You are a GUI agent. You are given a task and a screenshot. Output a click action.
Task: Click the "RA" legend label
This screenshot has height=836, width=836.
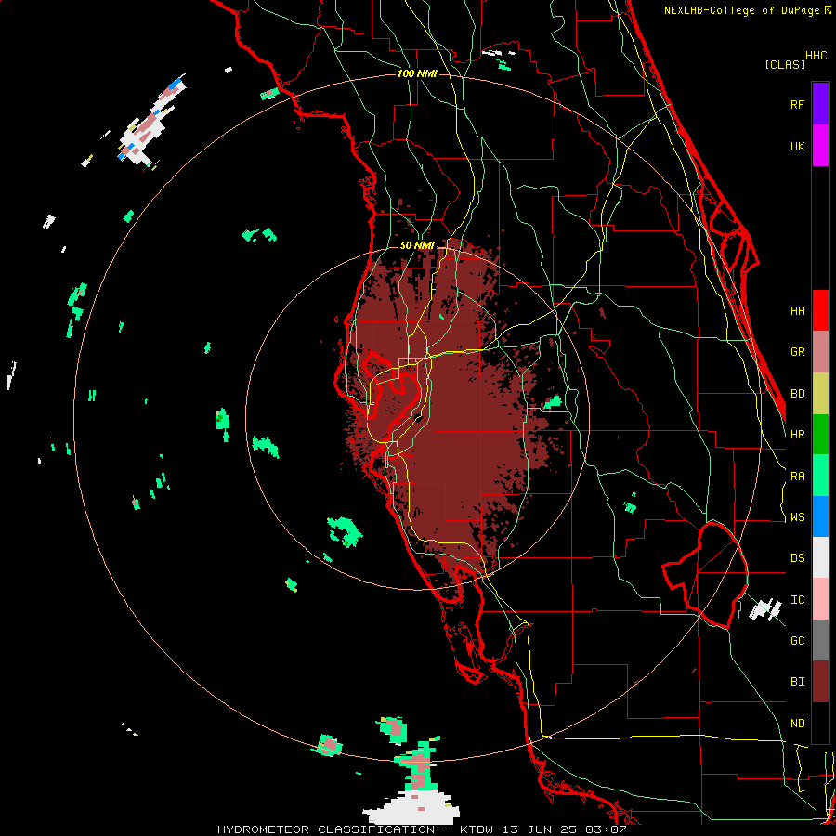[x=797, y=477]
